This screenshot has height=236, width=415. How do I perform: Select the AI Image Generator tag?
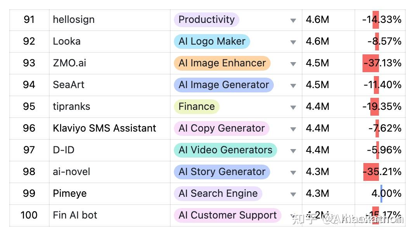click(223, 85)
